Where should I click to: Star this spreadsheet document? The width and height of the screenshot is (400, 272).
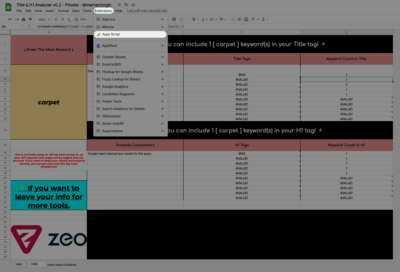pyautogui.click(x=119, y=5)
